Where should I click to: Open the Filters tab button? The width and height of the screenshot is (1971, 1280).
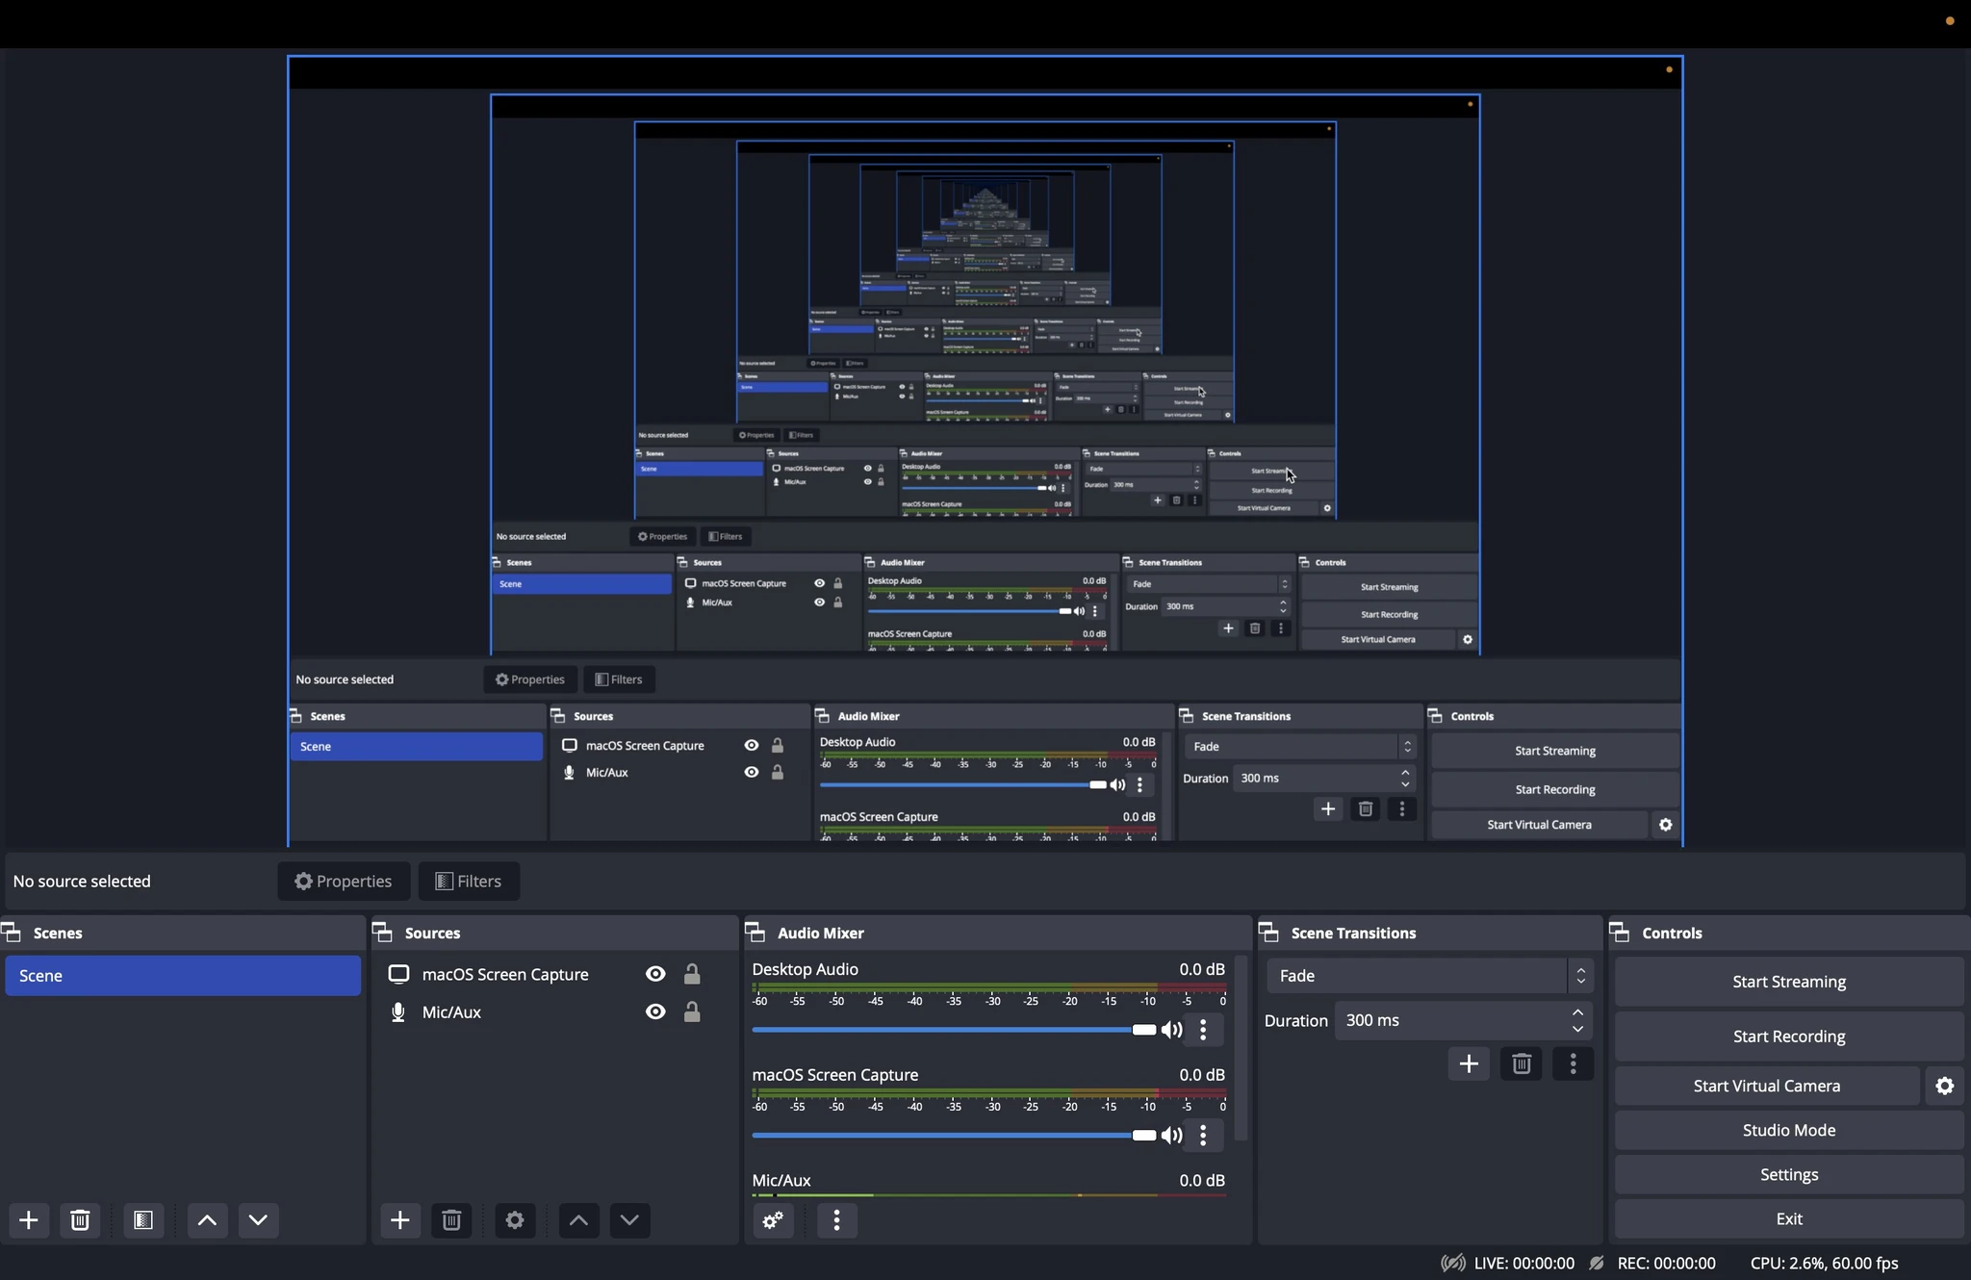pos(469,882)
